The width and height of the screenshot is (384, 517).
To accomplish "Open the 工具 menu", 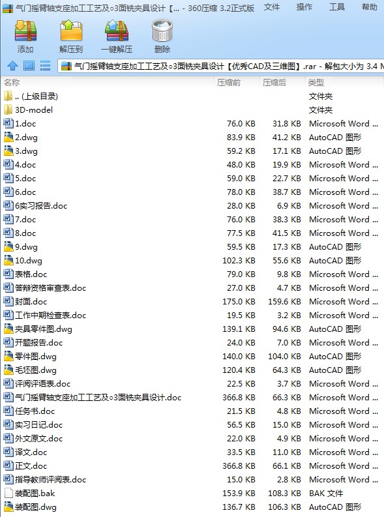I will pyautogui.click(x=337, y=7).
